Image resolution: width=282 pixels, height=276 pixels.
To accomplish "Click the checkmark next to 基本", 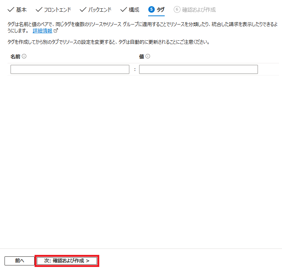I will click(11, 9).
